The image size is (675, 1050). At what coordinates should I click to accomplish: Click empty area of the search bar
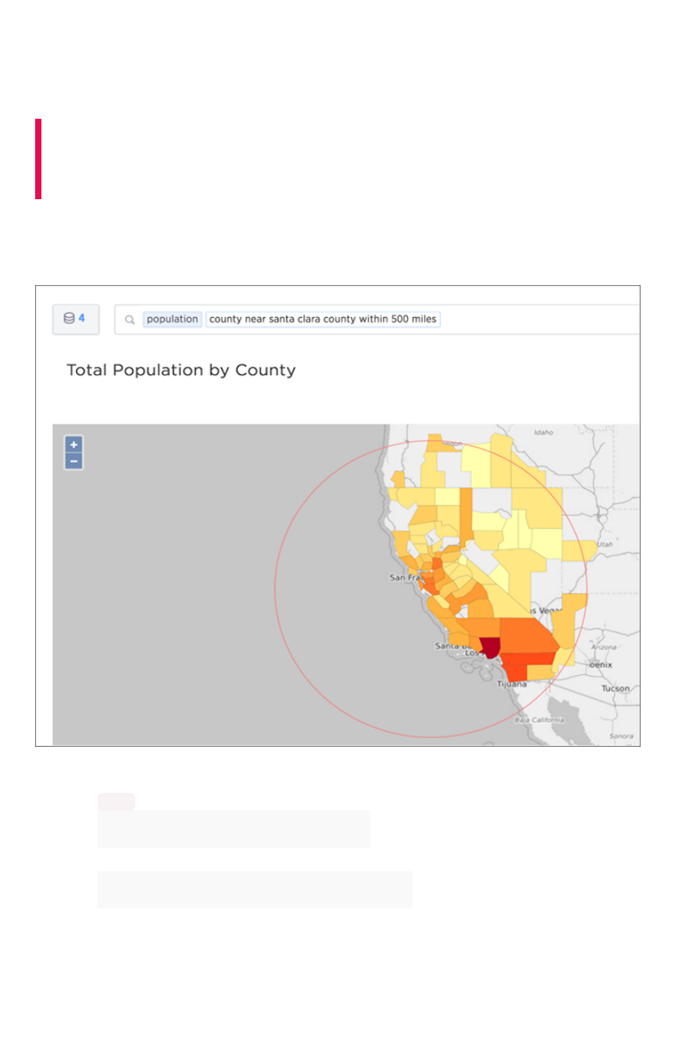pyautogui.click(x=539, y=320)
